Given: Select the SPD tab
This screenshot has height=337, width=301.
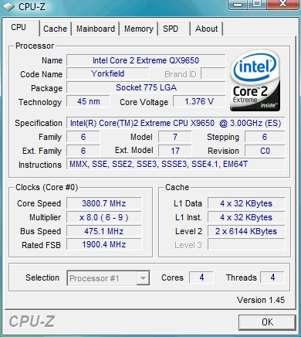Looking at the screenshot, I should coord(174,29).
